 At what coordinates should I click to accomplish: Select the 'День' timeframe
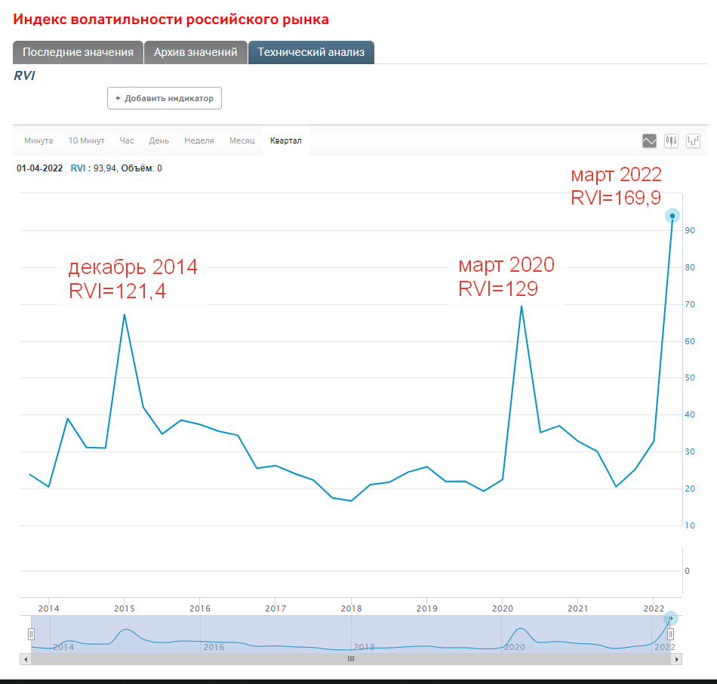coord(158,140)
